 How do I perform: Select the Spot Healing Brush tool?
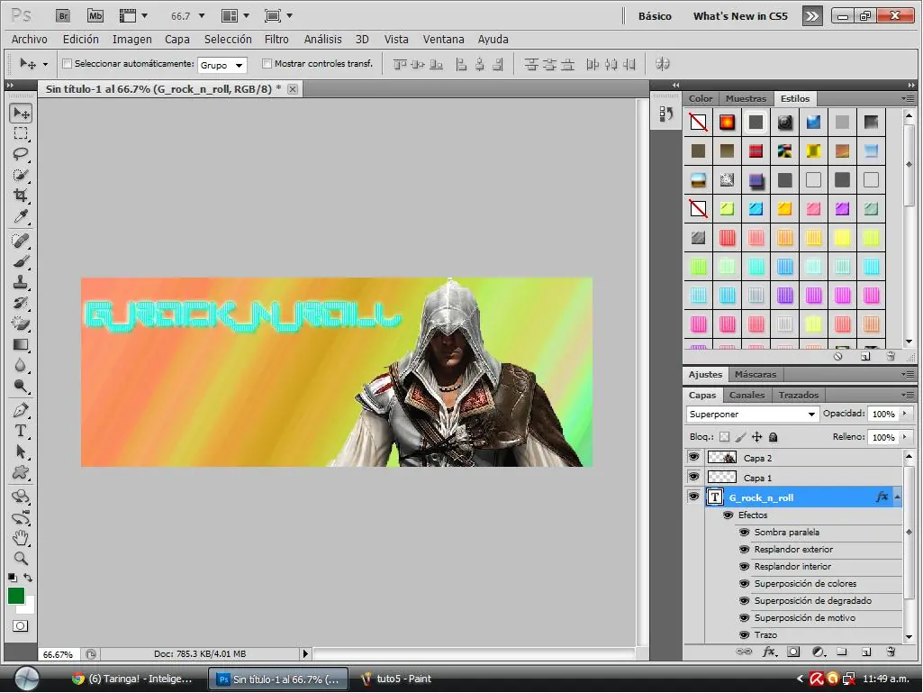click(22, 241)
